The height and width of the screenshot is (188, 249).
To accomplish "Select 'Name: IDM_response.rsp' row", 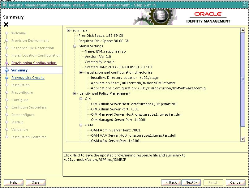I will coord(105,51).
